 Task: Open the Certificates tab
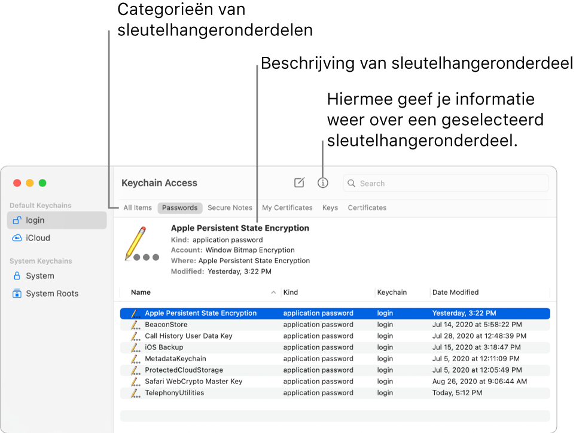[x=367, y=208]
